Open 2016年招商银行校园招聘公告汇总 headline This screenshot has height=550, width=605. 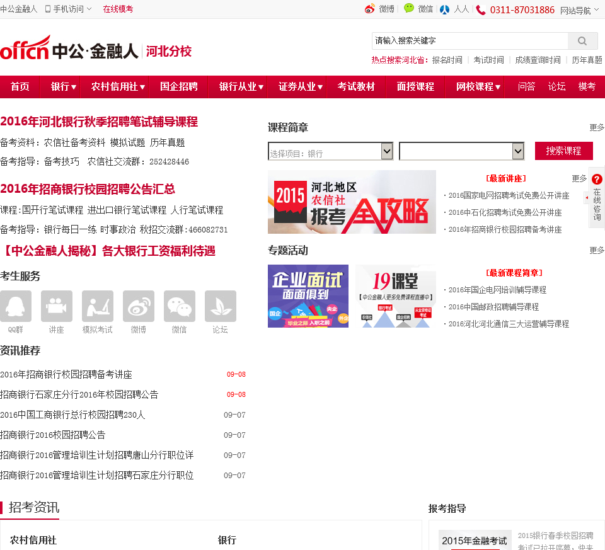point(88,189)
